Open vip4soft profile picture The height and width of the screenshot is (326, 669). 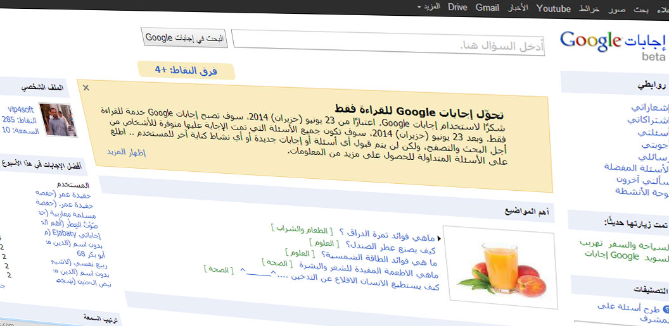(x=58, y=119)
